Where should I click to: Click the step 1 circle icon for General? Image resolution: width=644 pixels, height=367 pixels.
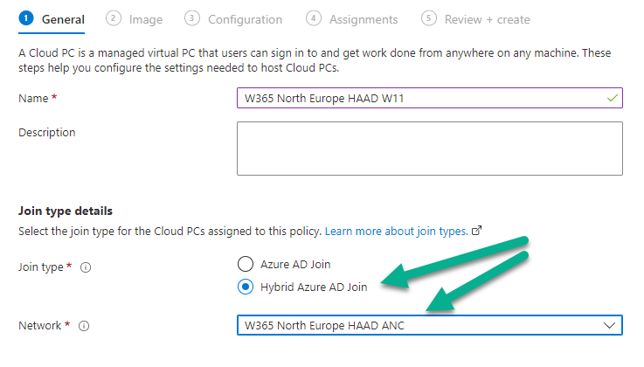tap(26, 18)
